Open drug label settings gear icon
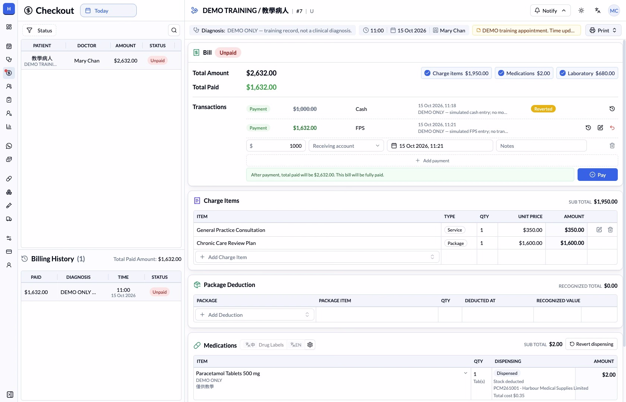 click(310, 345)
